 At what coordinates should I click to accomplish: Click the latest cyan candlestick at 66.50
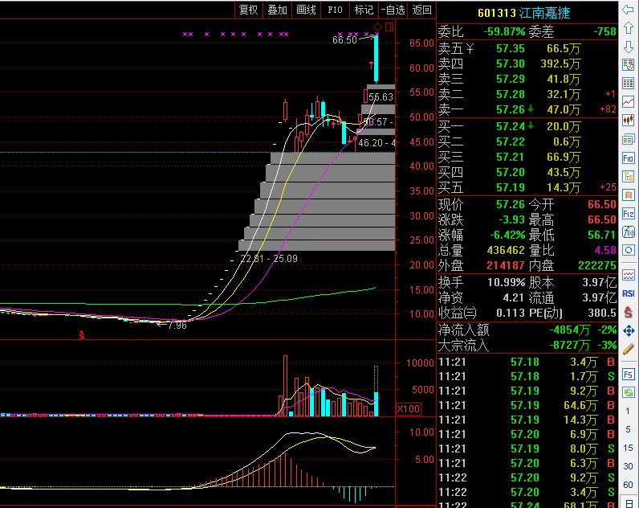click(376, 59)
